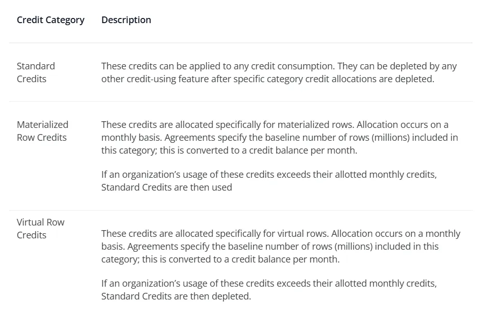Click 'monthly basis. Agreements specify' line in Materialized row
This screenshot has width=491, height=318.
click(x=279, y=137)
